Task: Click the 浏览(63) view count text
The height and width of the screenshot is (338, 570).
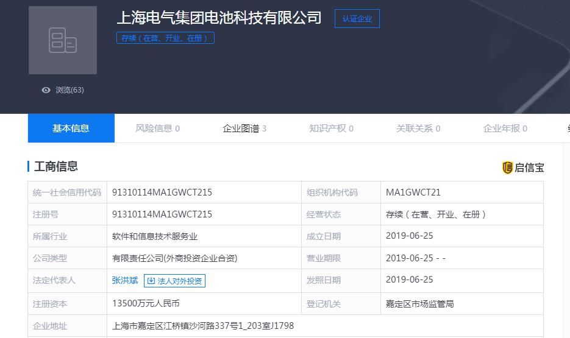Action: click(69, 90)
